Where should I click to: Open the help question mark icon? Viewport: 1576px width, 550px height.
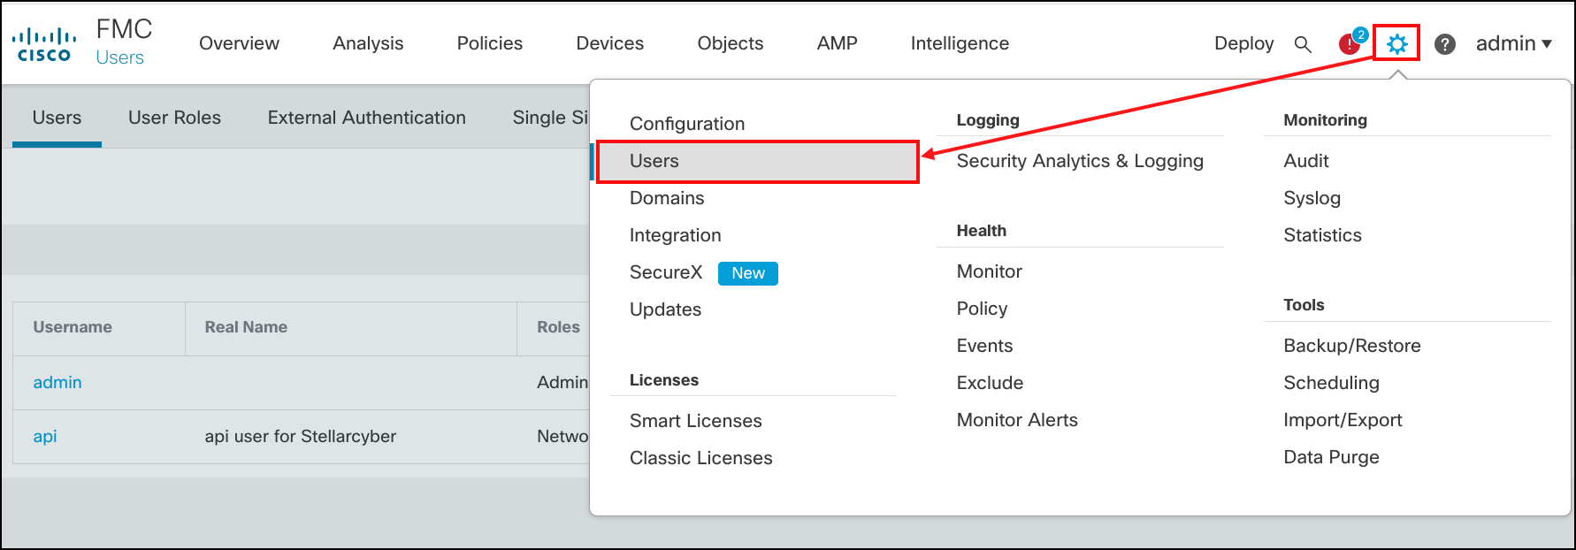(1444, 44)
